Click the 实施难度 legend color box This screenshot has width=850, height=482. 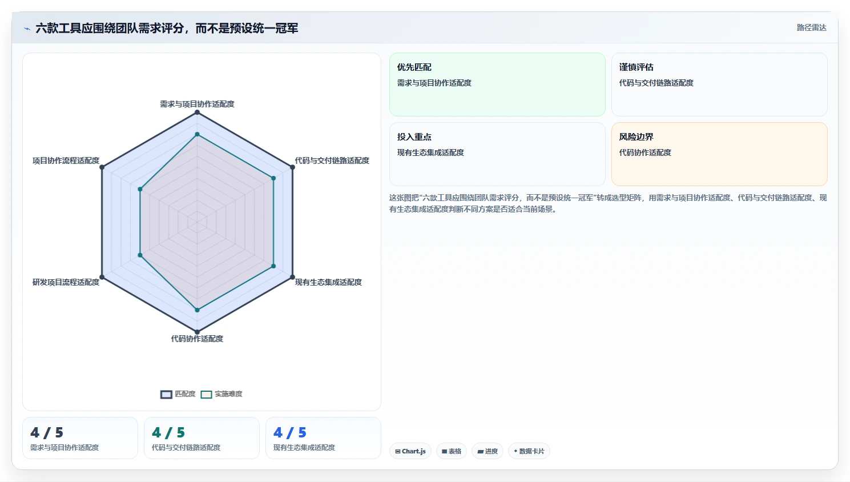click(206, 395)
